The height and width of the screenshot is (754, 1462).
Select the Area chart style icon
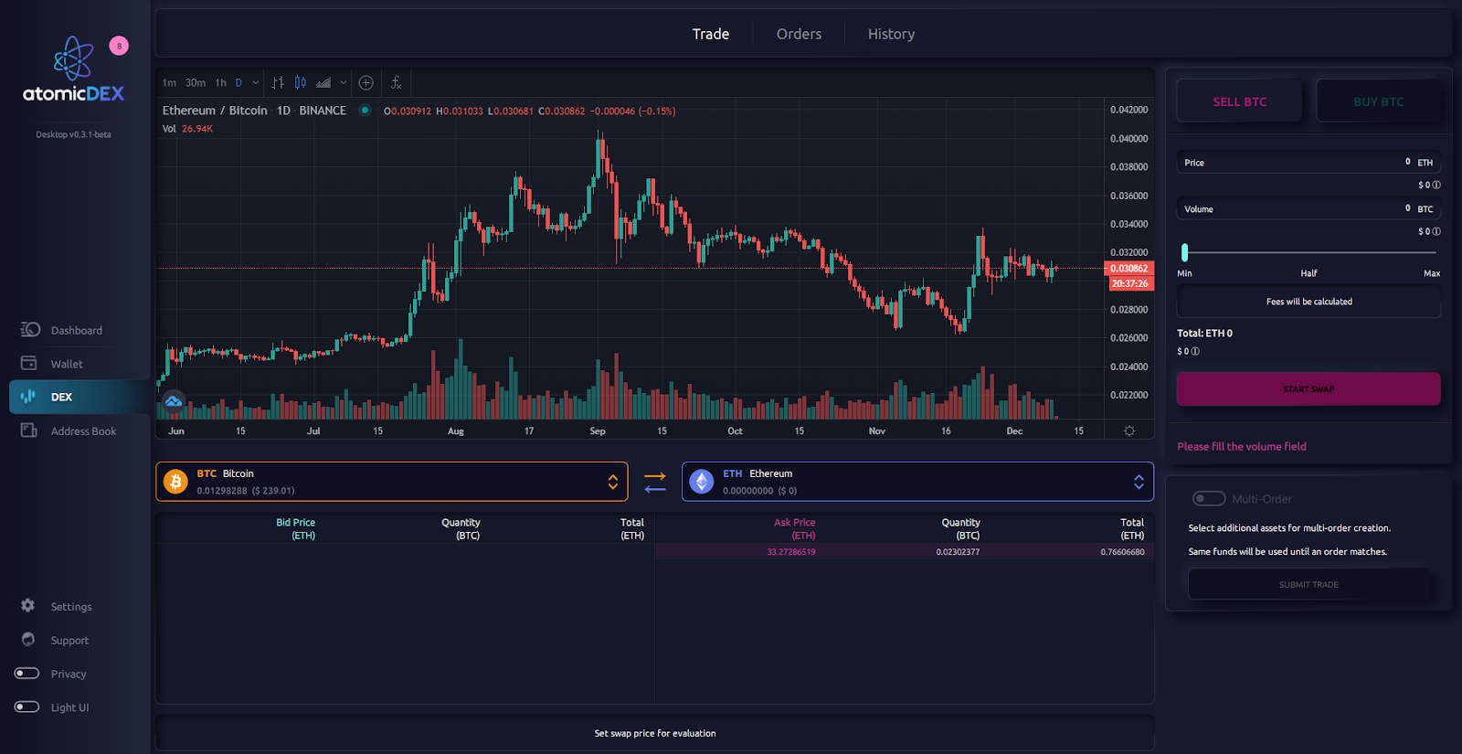[x=323, y=82]
